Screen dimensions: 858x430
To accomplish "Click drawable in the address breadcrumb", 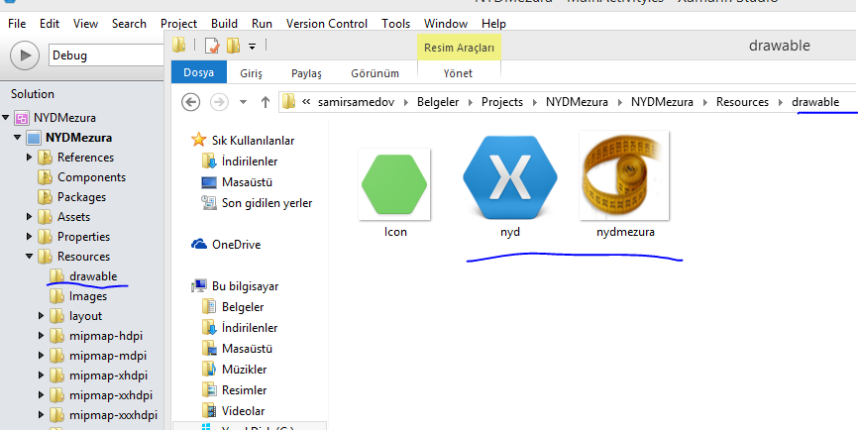I will coord(814,102).
